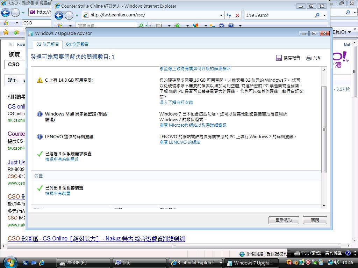Viewport: 358px width, 268px height.
Task: Open the 檢視所有系統需求 link
Action: coord(62,159)
